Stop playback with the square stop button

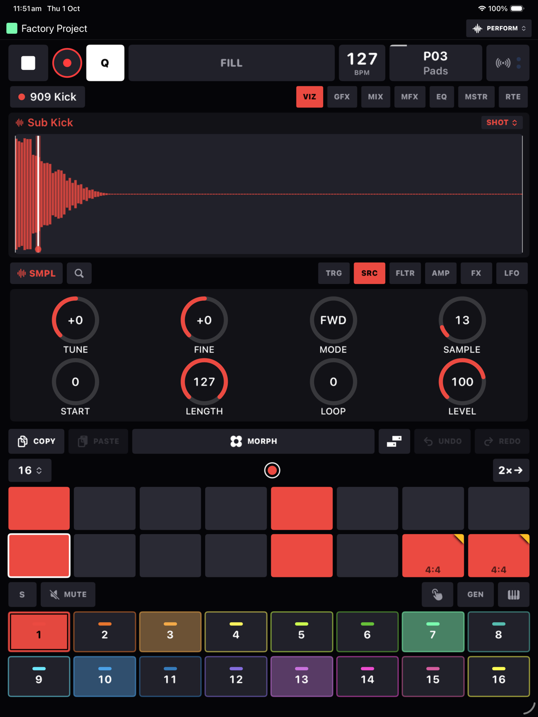click(x=28, y=63)
